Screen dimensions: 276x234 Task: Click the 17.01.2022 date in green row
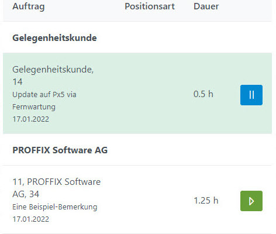click(x=30, y=119)
